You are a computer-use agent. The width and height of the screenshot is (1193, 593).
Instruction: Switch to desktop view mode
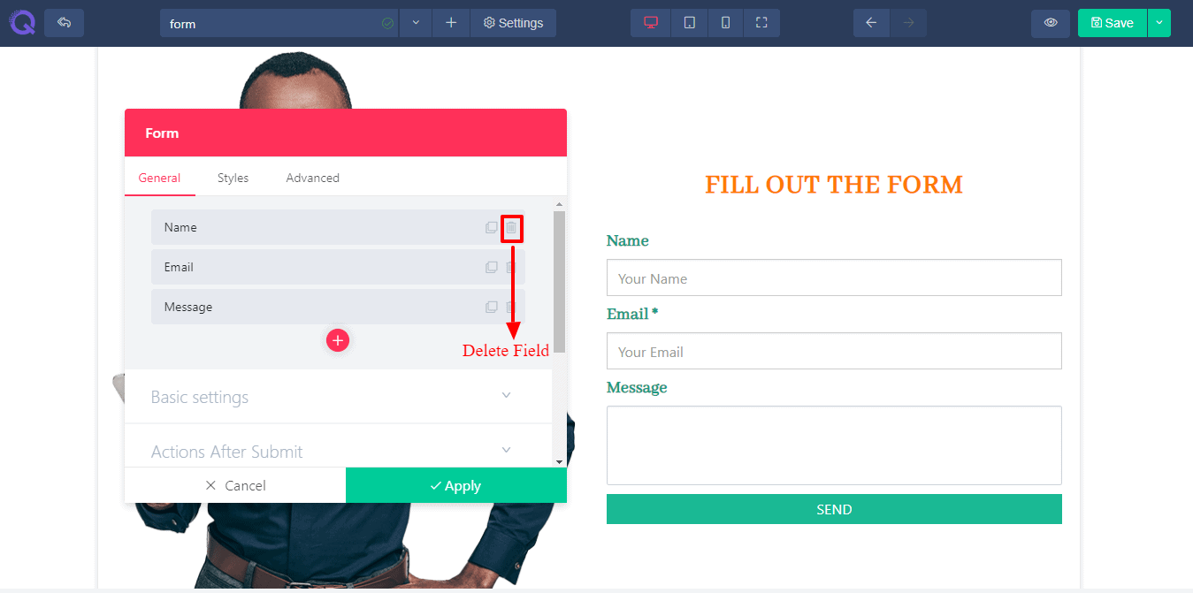pos(651,23)
